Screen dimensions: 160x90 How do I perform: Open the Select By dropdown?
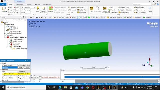click(137, 17)
